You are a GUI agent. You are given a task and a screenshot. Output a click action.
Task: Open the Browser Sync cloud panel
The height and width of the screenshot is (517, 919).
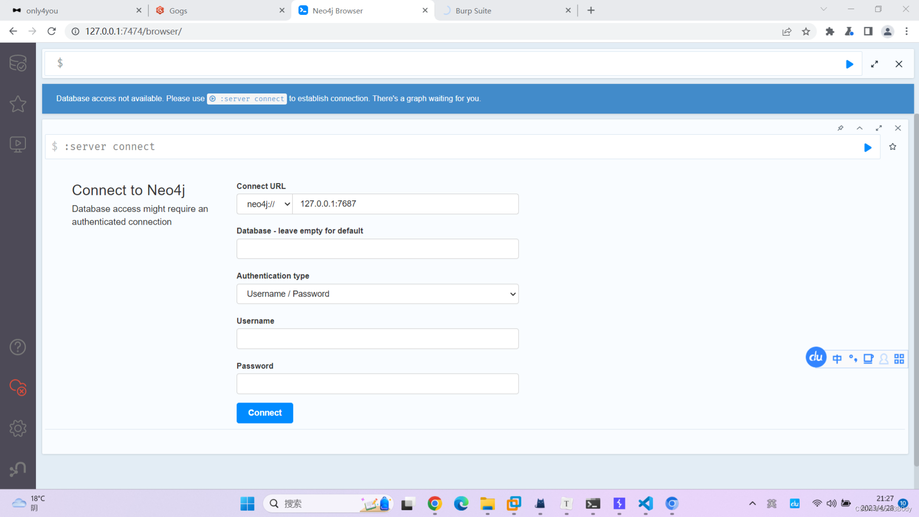point(18,388)
